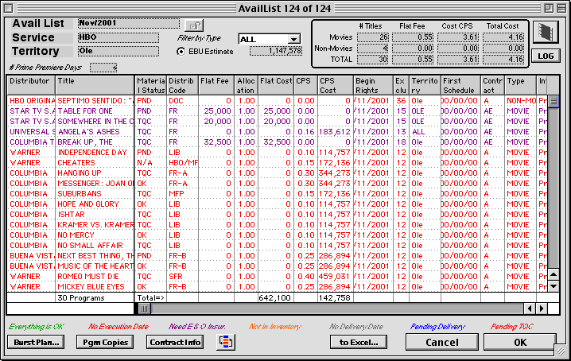Click the Flat Fee column header
This screenshot has height=361, width=571.
(216, 85)
